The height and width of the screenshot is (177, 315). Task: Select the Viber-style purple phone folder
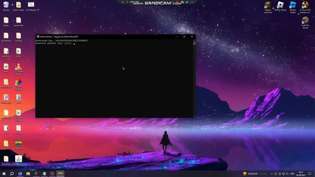coord(6,99)
